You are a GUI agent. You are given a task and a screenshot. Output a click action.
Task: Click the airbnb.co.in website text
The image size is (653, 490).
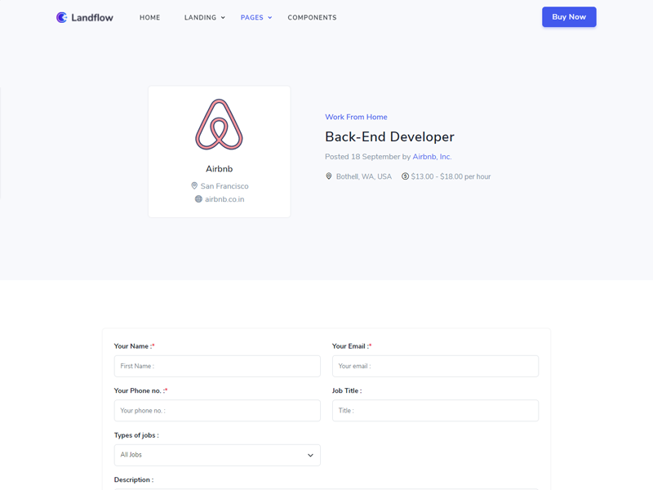coord(224,199)
